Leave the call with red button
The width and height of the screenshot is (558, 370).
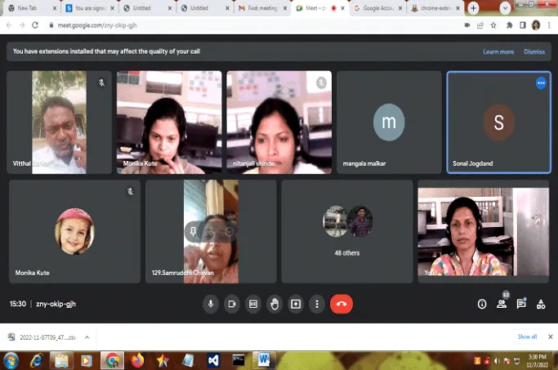pos(341,304)
